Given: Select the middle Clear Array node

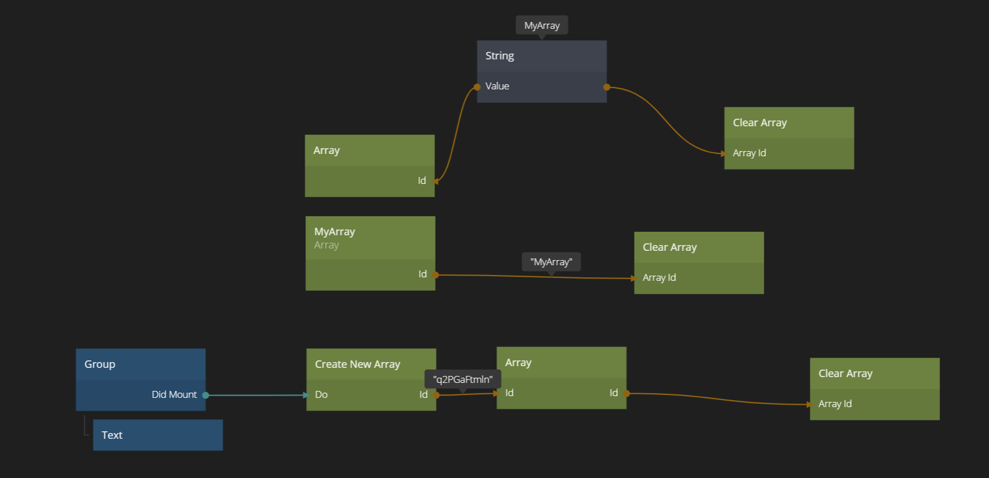Looking at the screenshot, I should pyautogui.click(x=699, y=247).
